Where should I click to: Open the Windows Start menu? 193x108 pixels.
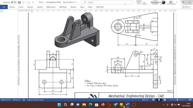coord(59,105)
